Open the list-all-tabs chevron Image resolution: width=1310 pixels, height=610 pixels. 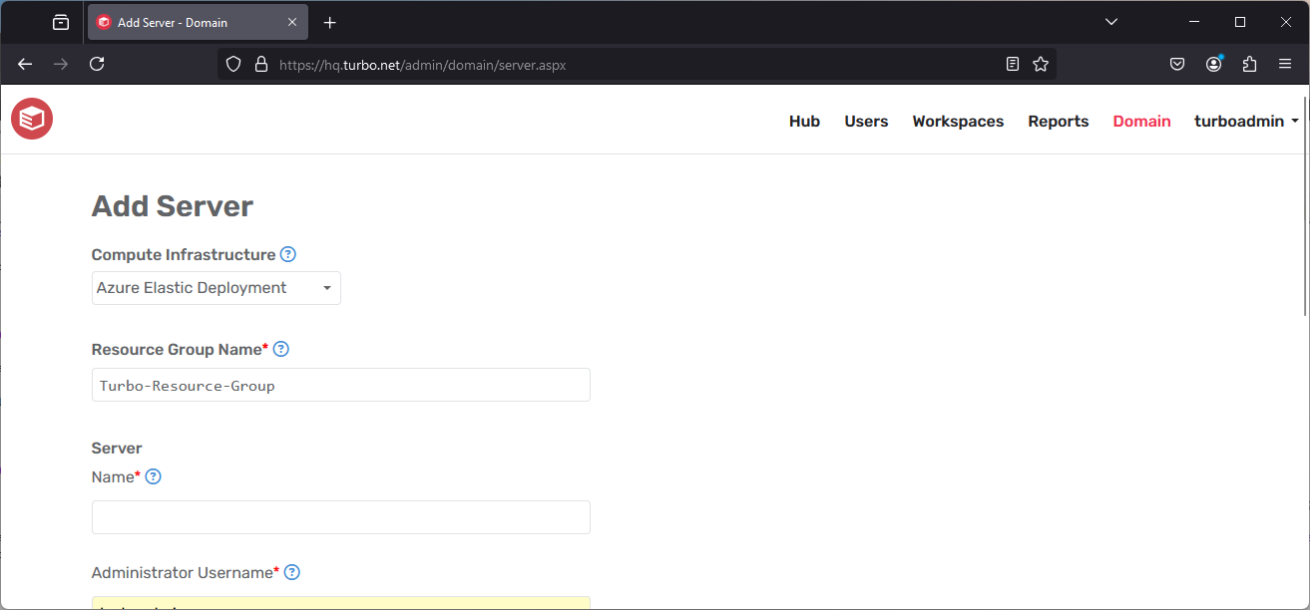(1110, 21)
